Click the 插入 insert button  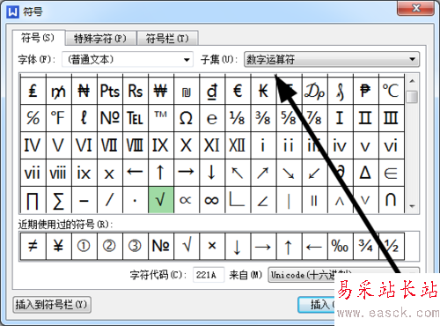coord(317,305)
